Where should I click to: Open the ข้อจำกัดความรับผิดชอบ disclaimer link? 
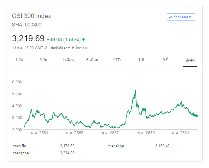[69, 48]
